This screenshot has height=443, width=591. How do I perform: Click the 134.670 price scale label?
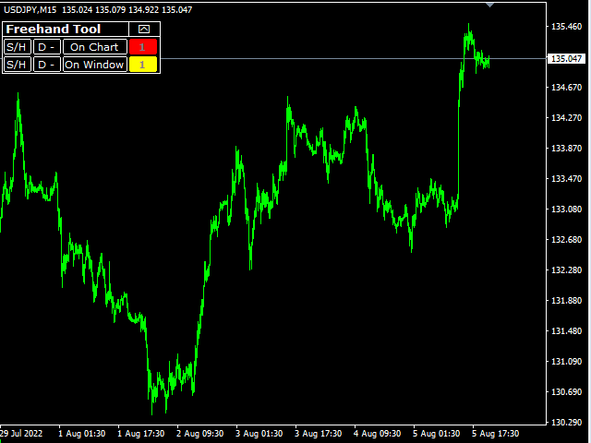(566, 88)
